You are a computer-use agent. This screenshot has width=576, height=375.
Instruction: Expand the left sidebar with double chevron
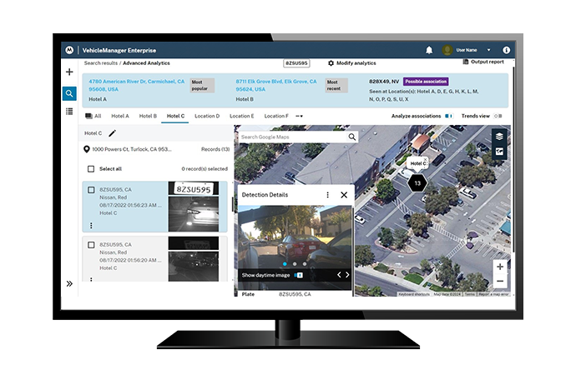pos(69,283)
